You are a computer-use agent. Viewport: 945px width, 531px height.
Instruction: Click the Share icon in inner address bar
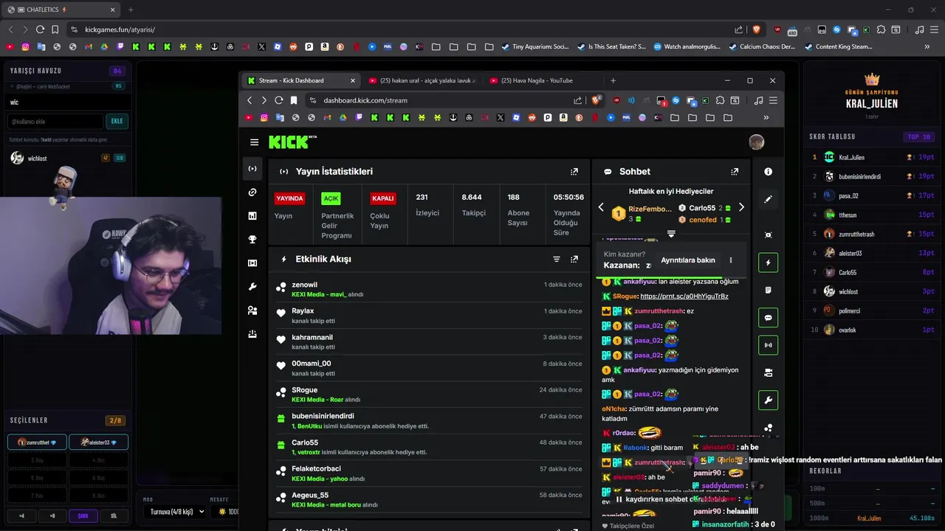577,100
